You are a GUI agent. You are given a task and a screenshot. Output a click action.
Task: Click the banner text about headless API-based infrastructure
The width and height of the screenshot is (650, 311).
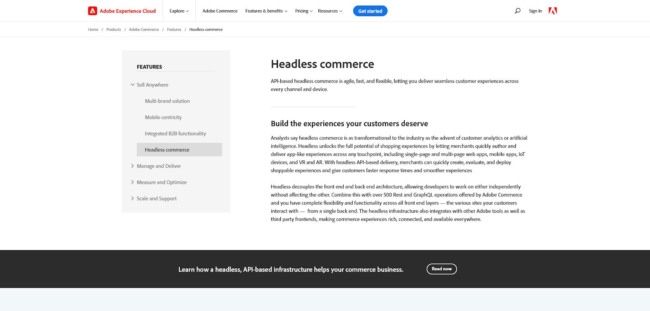(x=291, y=270)
